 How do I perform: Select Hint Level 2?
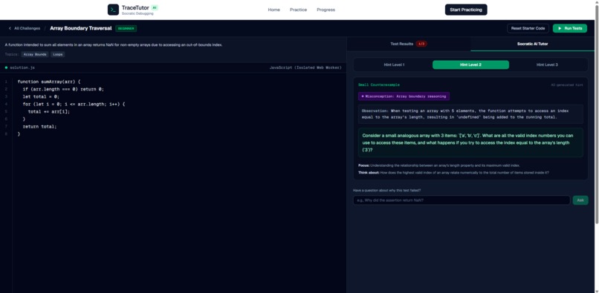coord(470,65)
